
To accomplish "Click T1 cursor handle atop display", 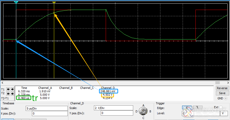I will click(x=16, y=2).
